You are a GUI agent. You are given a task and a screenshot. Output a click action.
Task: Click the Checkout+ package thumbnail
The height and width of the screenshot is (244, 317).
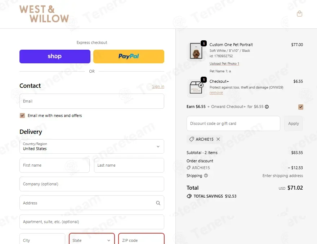pos(196,88)
